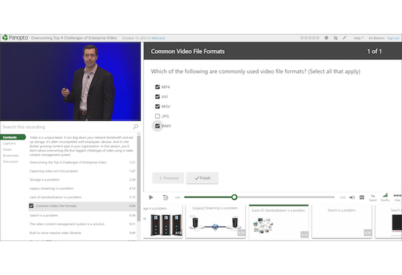Rate the video using the star rating
Image resolution: width=402 pixels, height=275 pixels.
[x=310, y=38]
